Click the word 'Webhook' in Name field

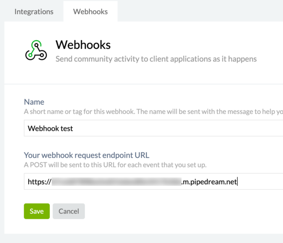click(43, 129)
